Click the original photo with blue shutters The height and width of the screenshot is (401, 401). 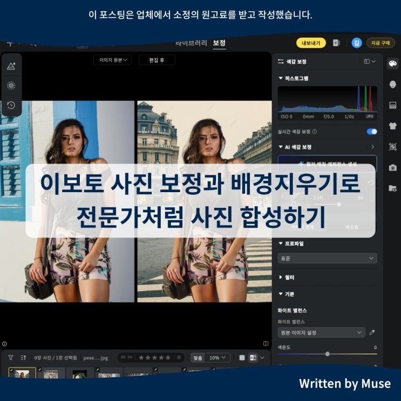tap(67, 201)
